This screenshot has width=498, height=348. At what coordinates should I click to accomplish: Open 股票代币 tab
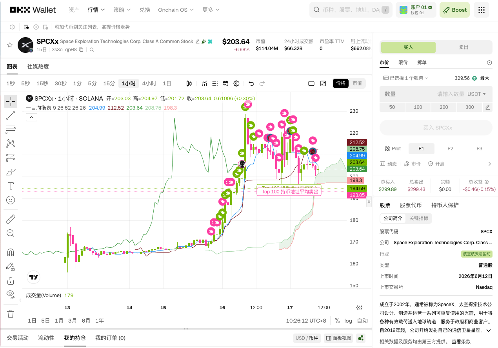click(411, 205)
